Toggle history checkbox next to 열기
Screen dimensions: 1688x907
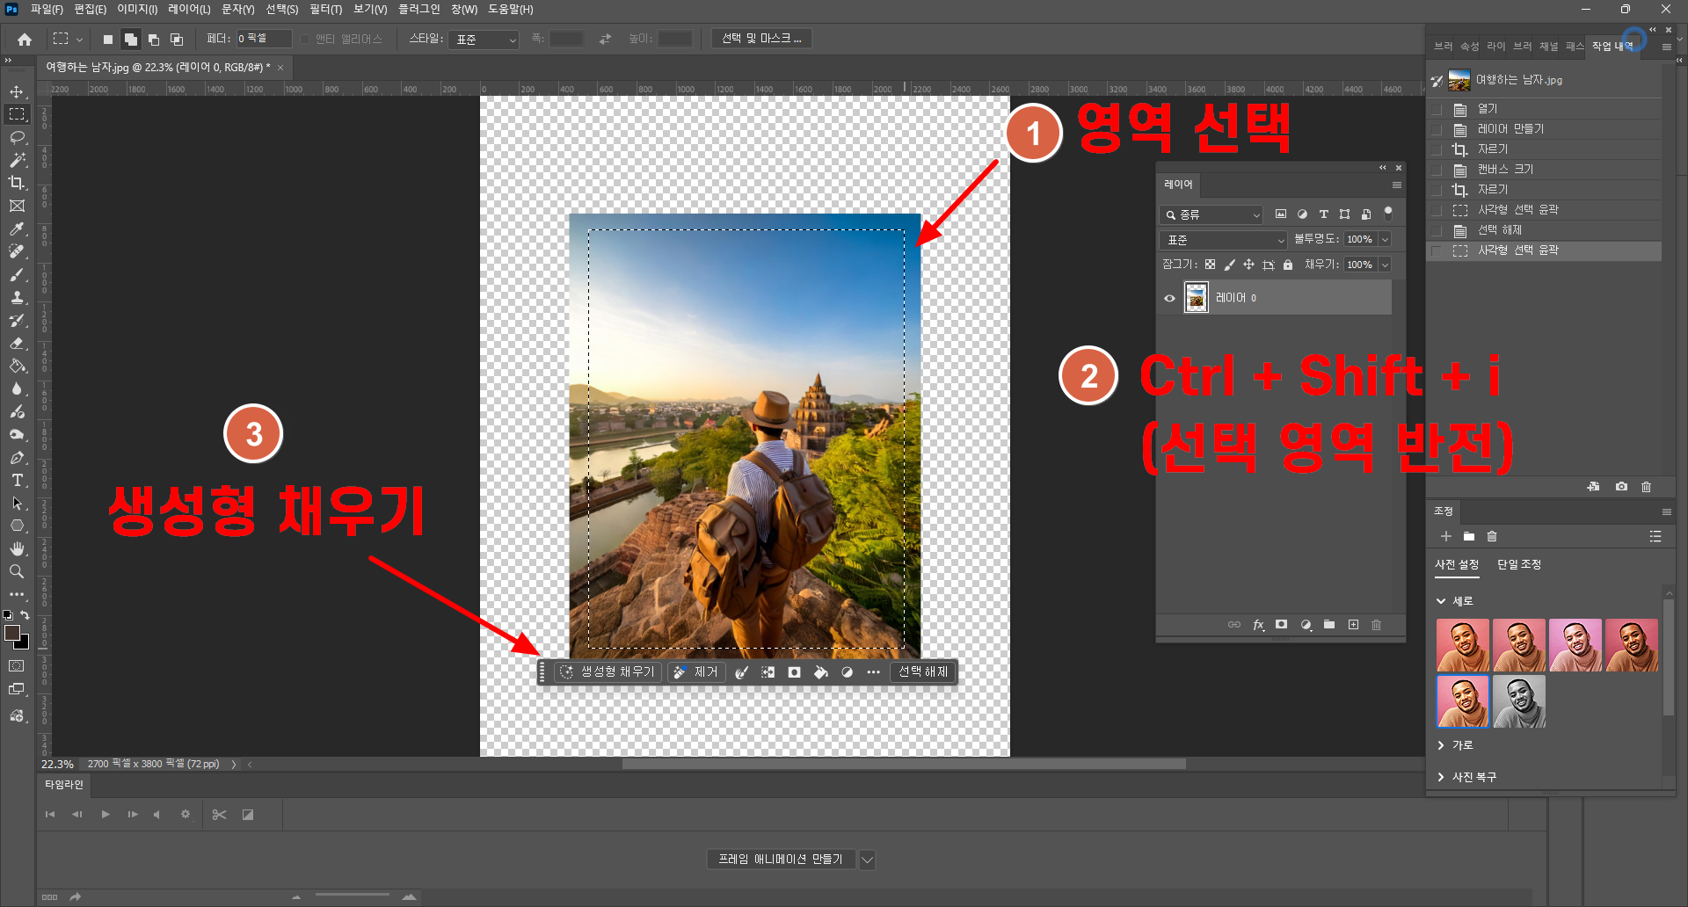click(x=1437, y=109)
